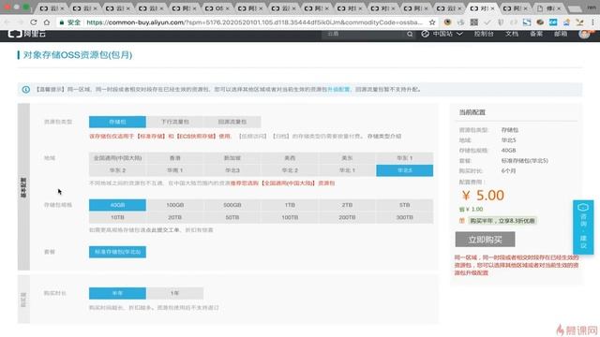This screenshot has width=600, height=337.
Task: Choose the 美东 region
Action: 347,158
